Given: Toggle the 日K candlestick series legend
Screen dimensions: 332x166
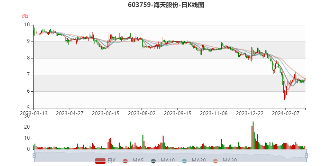Looking at the screenshot, I should click(x=105, y=160).
